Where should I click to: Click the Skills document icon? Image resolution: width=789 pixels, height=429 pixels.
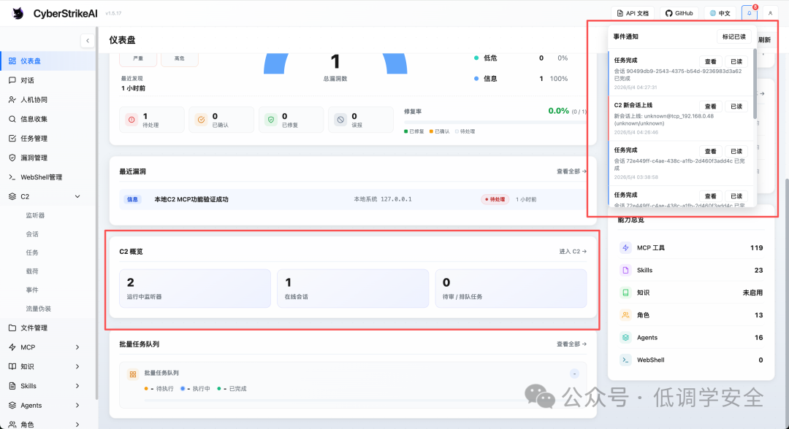(x=625, y=270)
